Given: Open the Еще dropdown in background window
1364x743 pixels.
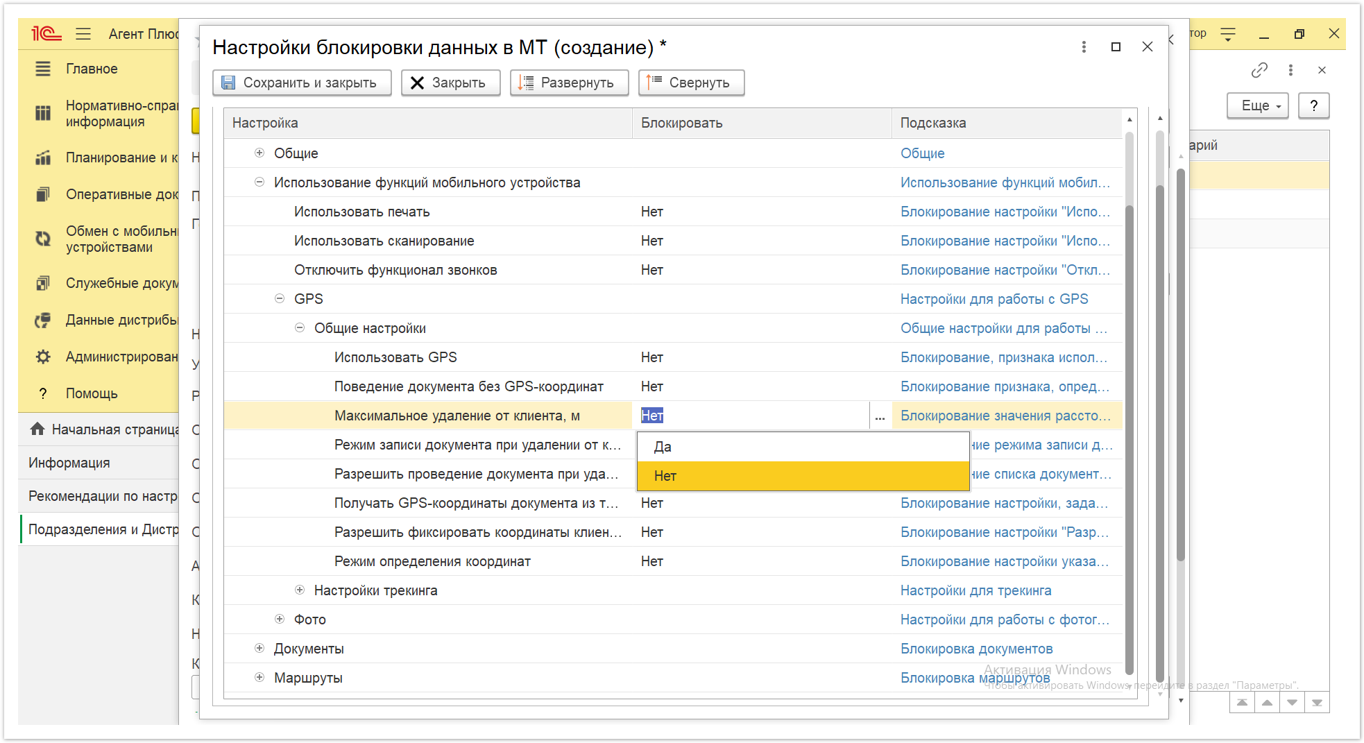Looking at the screenshot, I should pyautogui.click(x=1258, y=105).
